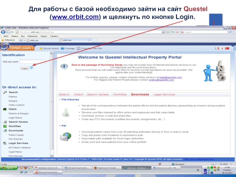Click the help@questel.com email link
The height and width of the screenshot is (177, 236).
tap(171, 77)
